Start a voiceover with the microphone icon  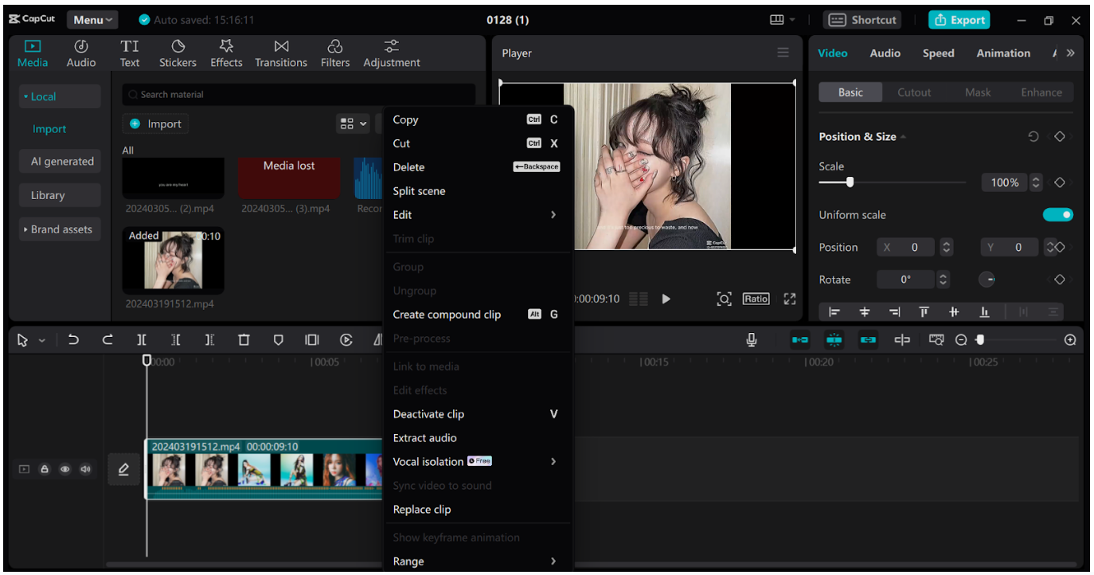(752, 340)
